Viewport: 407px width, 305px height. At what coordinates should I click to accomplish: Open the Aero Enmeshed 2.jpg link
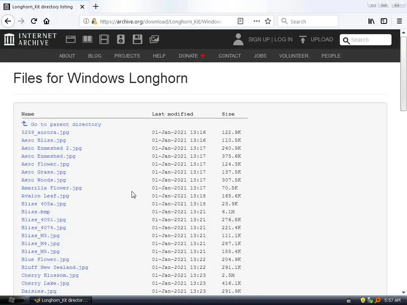coord(52,148)
